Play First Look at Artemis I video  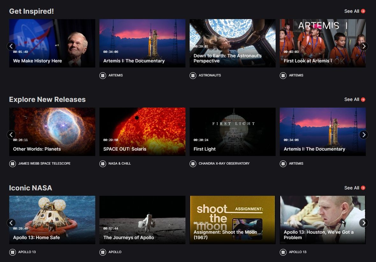pyautogui.click(x=322, y=43)
